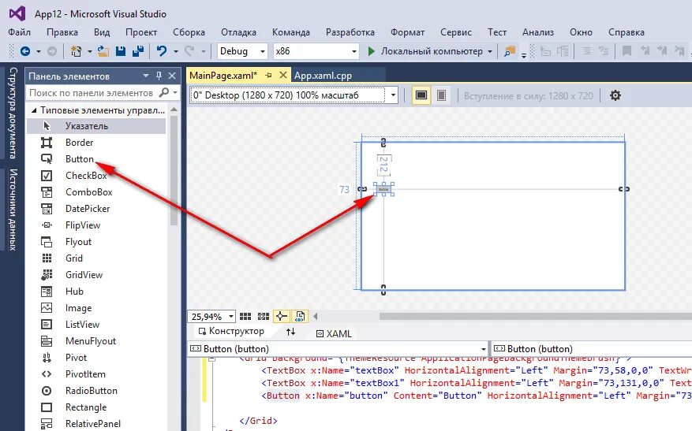Toggle snap to gridlines button
The image size is (692, 431).
[x=264, y=317]
